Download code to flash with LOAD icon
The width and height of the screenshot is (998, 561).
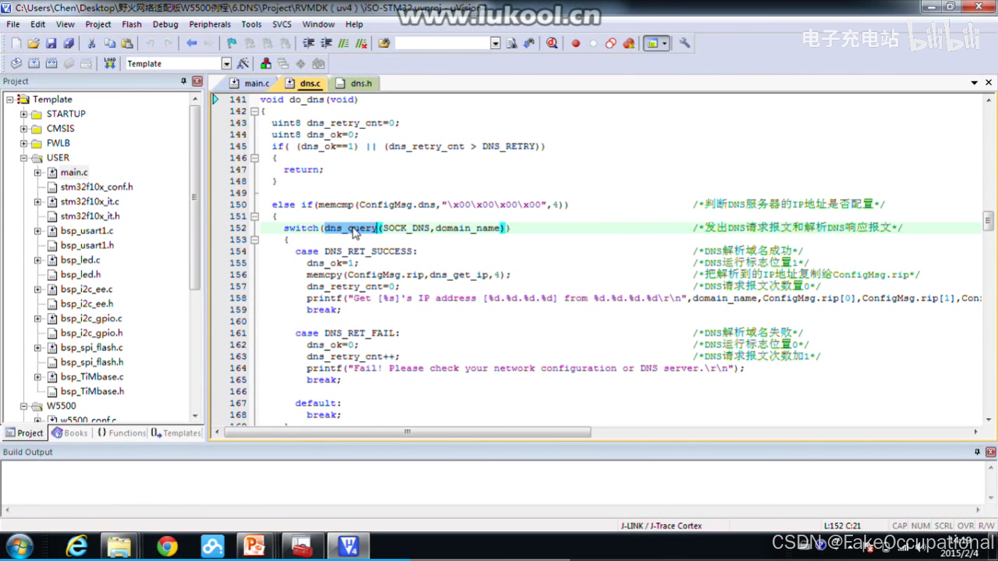tap(110, 64)
